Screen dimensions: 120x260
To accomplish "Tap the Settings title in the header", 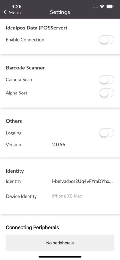I will click(60, 12).
